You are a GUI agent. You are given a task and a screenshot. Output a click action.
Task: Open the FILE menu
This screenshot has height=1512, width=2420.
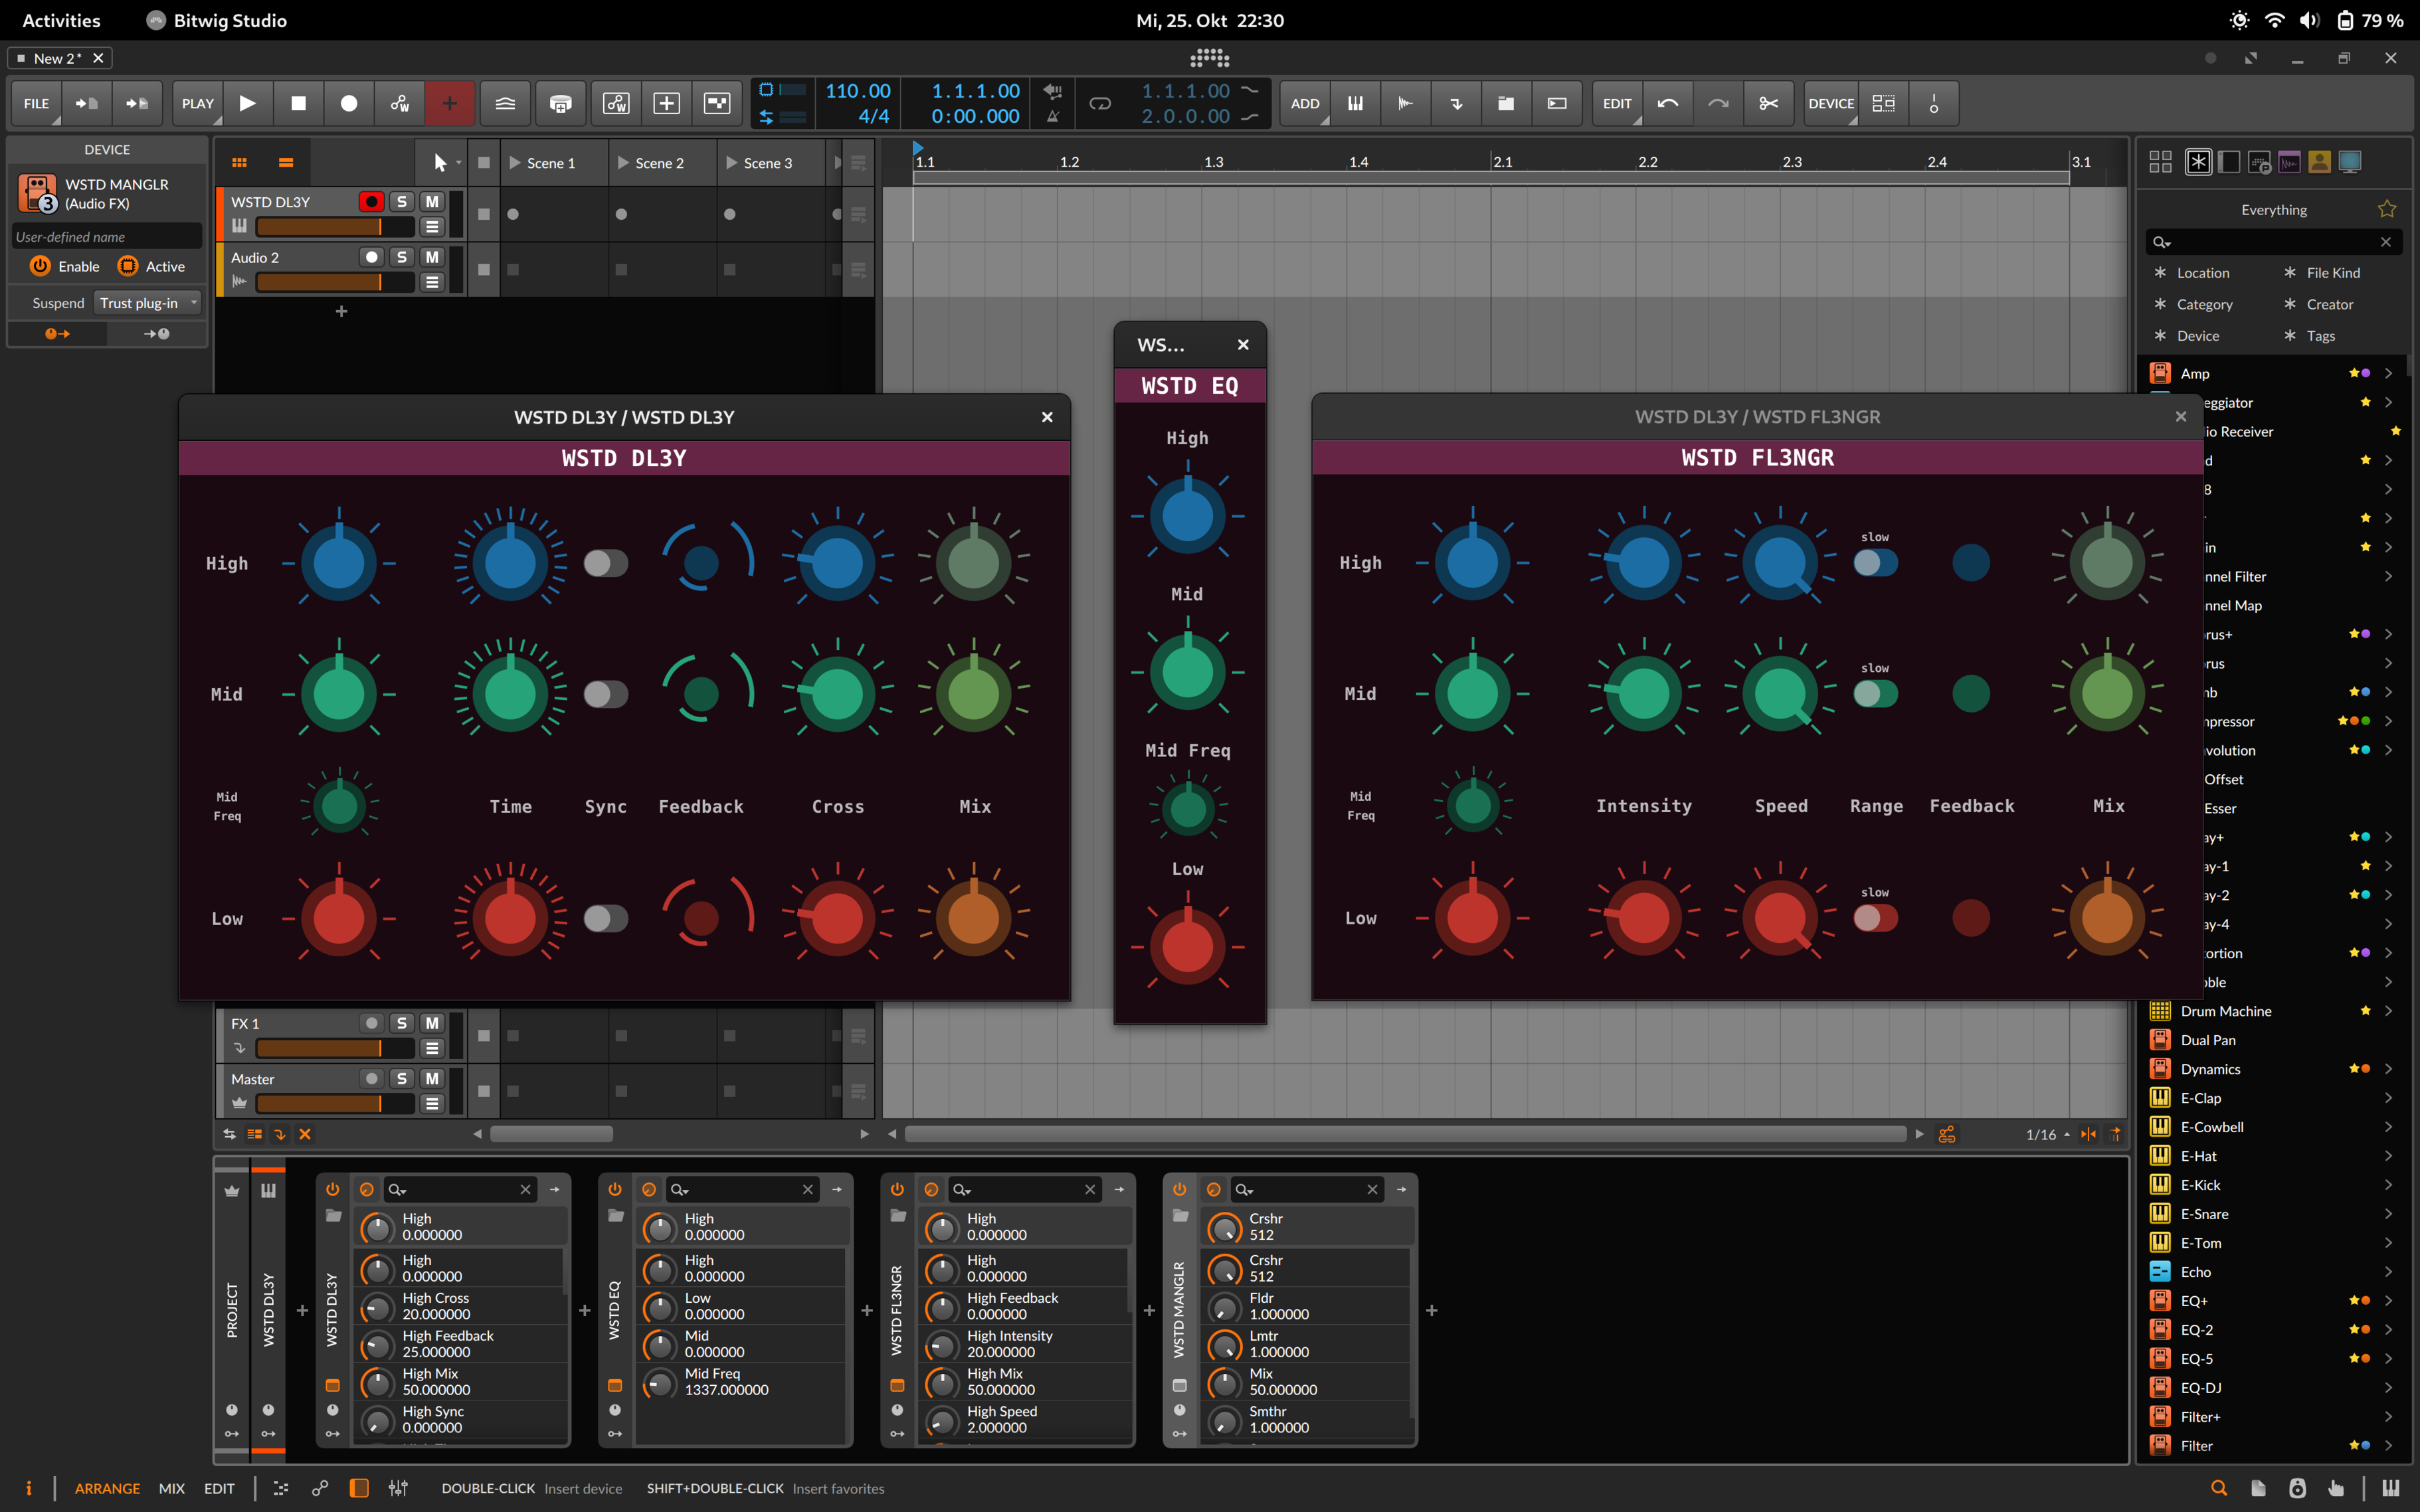point(36,103)
